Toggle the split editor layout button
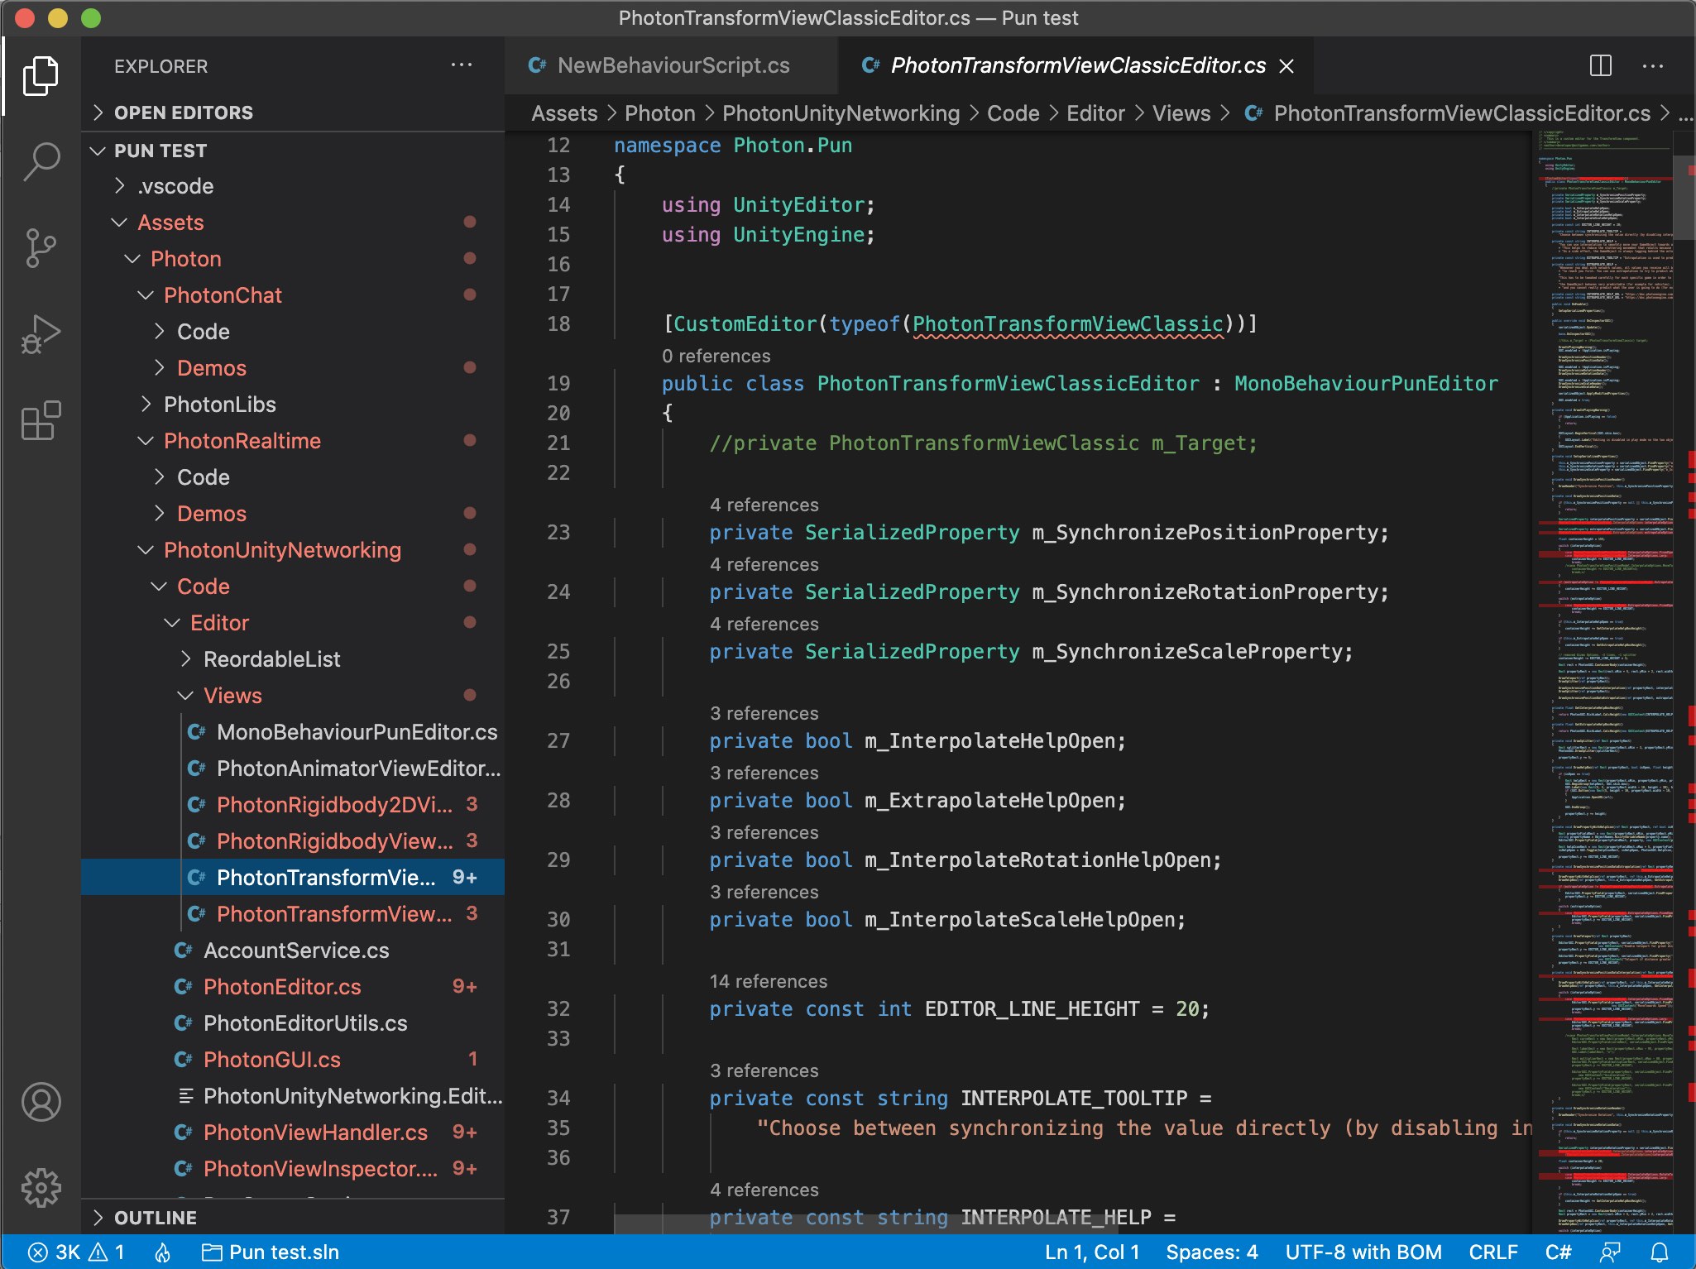 tap(1603, 65)
